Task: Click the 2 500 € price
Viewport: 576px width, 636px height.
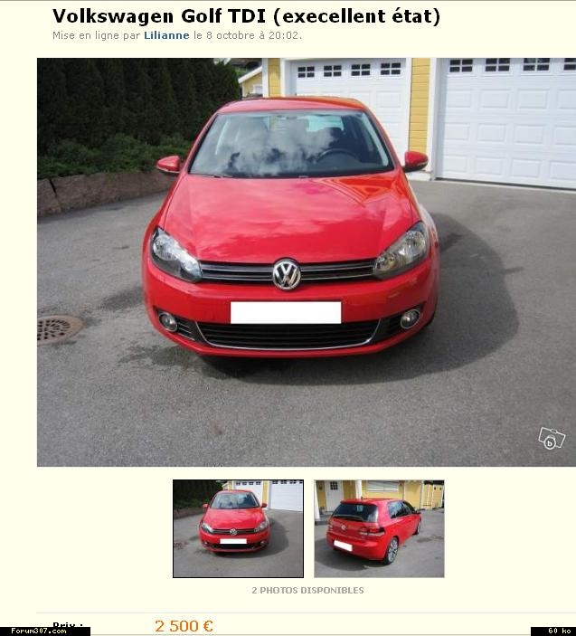Action: click(184, 626)
